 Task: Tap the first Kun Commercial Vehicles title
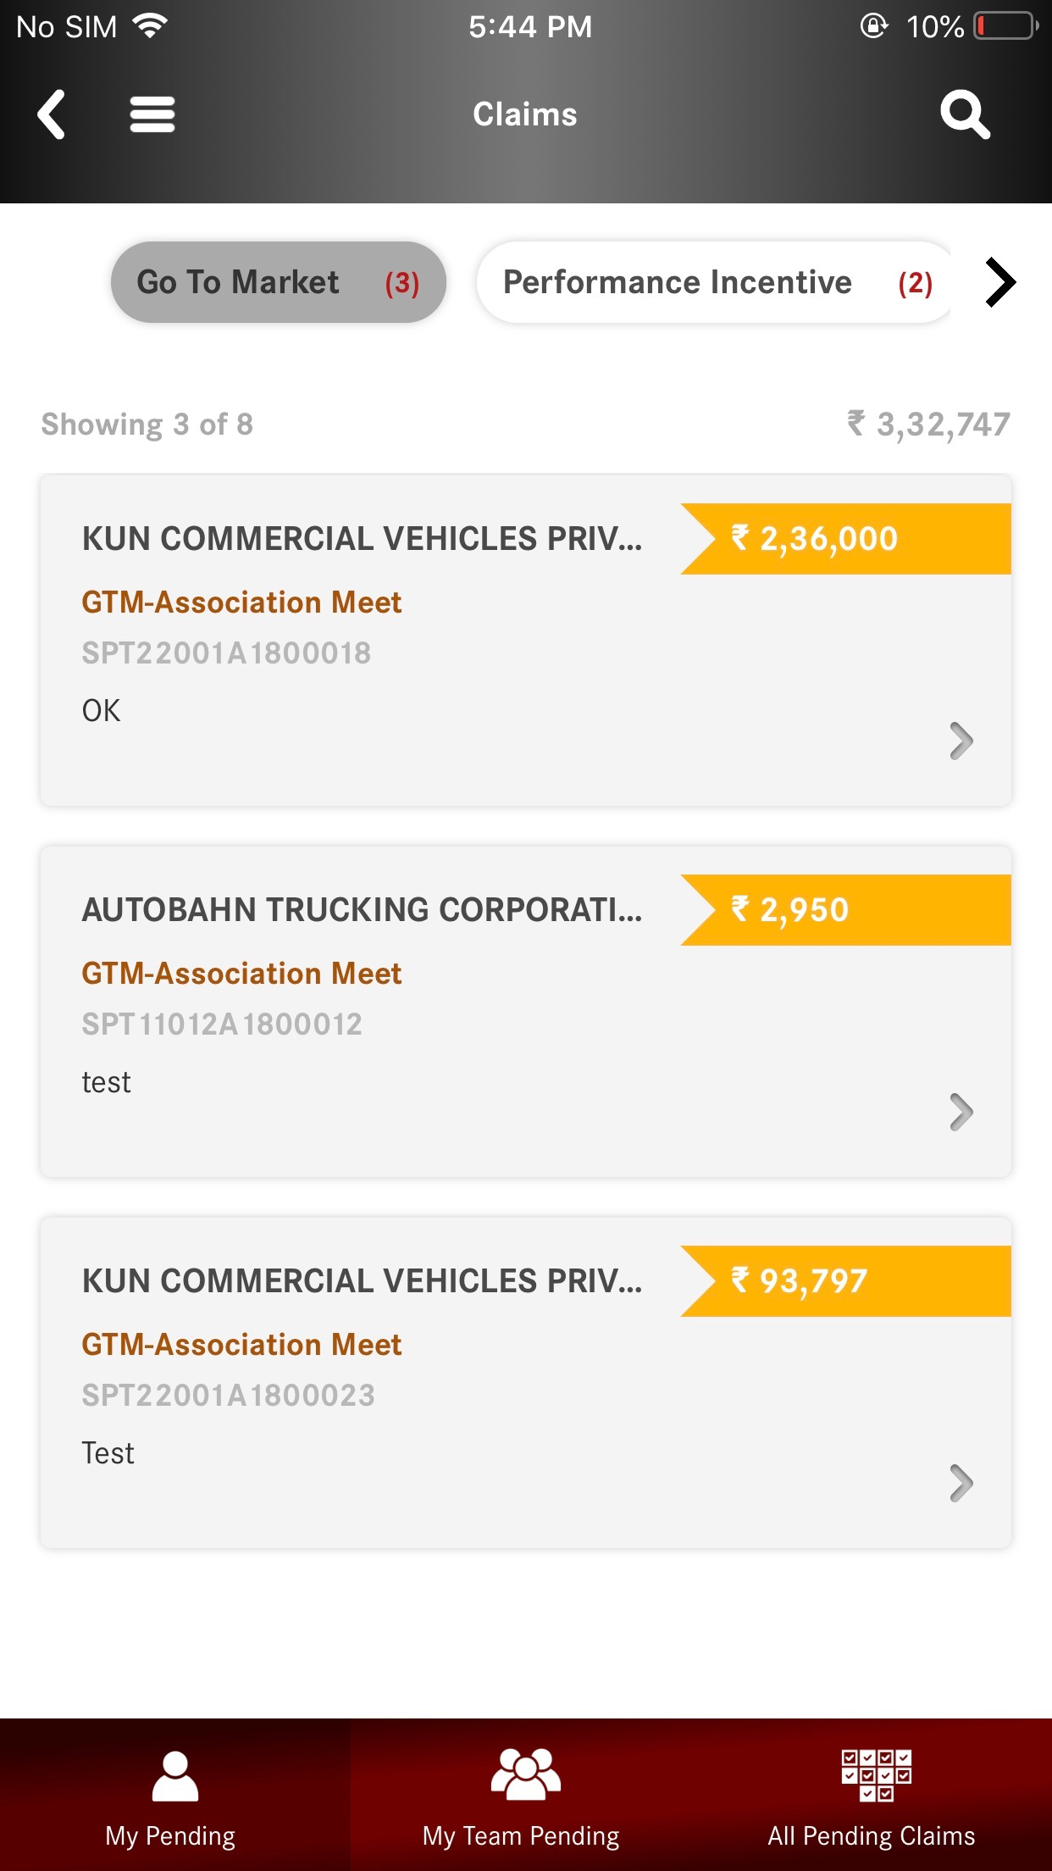tap(362, 539)
